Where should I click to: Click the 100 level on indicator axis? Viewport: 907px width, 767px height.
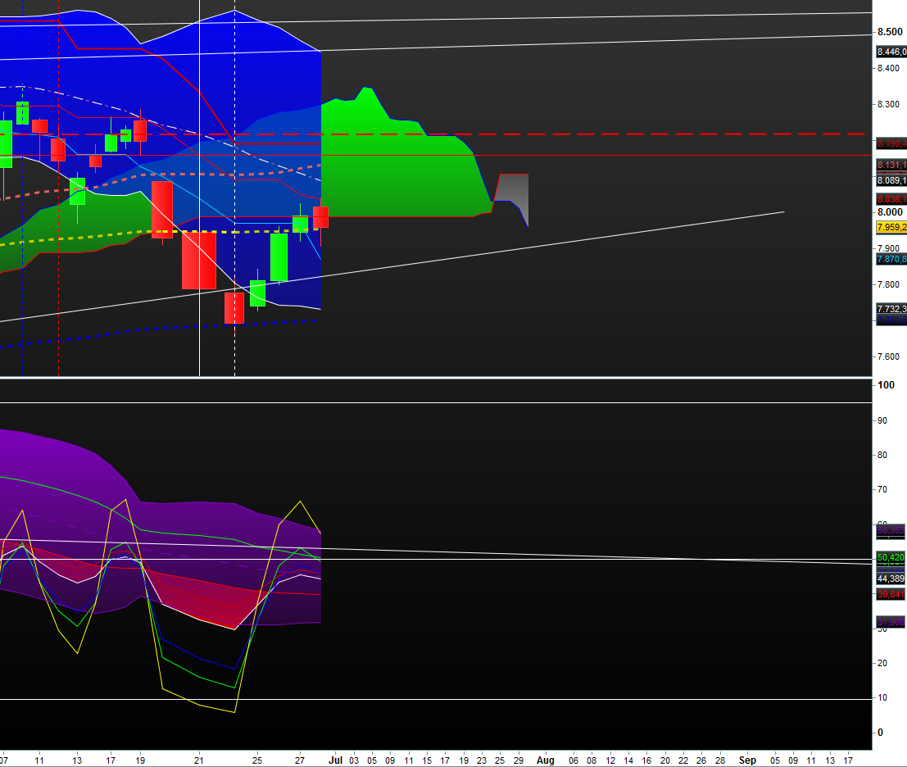(887, 385)
